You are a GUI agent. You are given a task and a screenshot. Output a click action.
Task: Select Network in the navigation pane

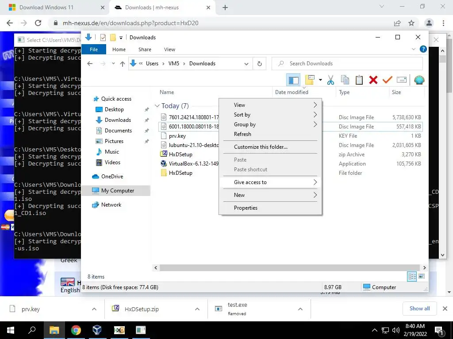coord(111,205)
